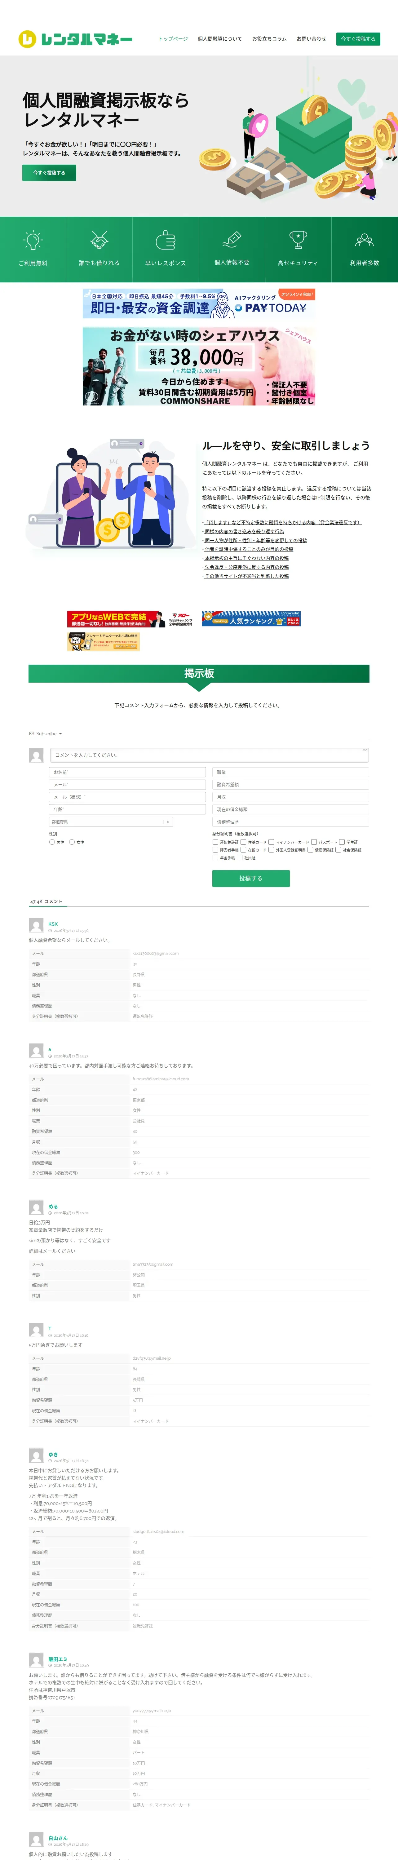This screenshot has width=398, height=1860.
Task: Click the 人気ランキング ad banner
Action: [251, 619]
